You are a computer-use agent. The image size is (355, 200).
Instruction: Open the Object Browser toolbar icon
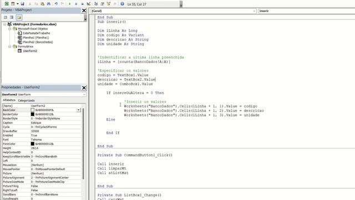pyautogui.click(x=109, y=4)
